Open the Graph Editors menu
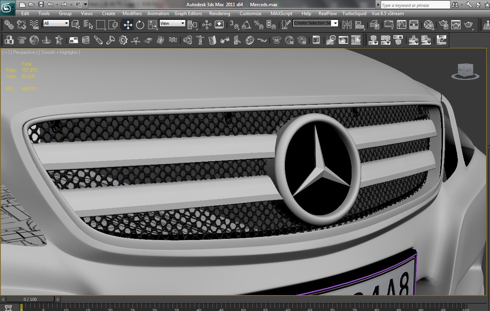Viewport: 490px width, 311px height. coord(188,14)
